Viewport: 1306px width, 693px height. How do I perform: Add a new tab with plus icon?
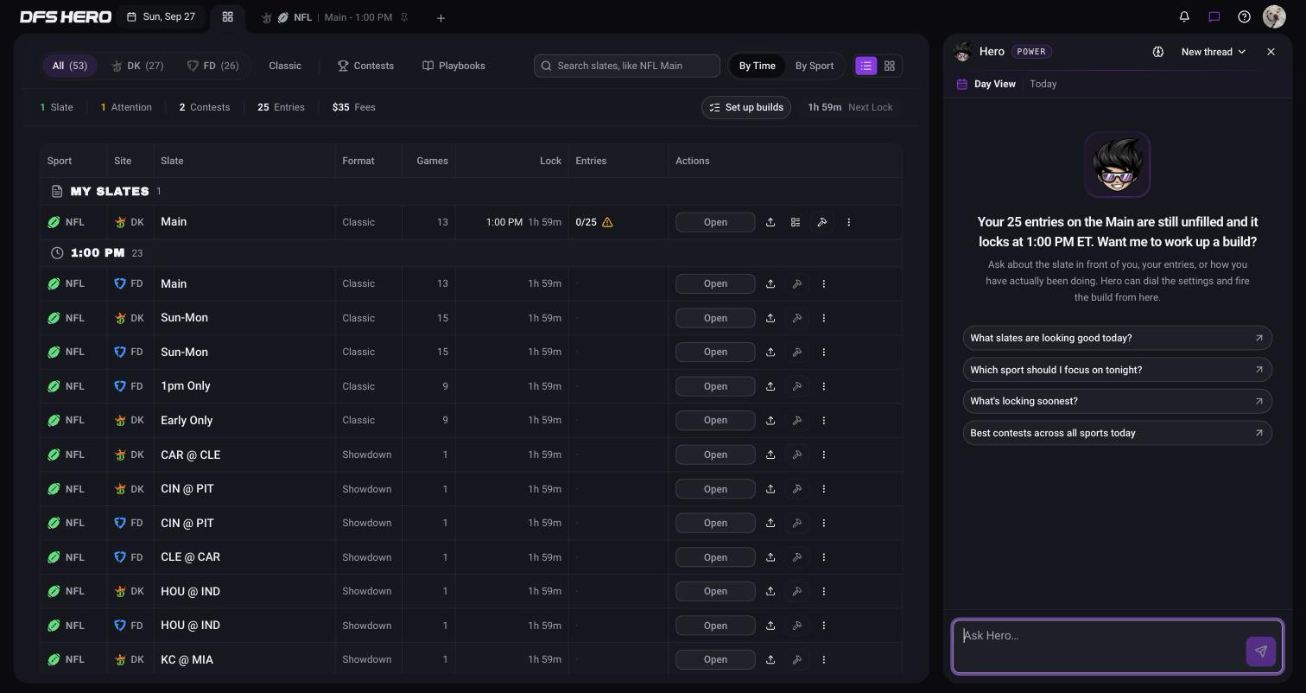coord(441,17)
